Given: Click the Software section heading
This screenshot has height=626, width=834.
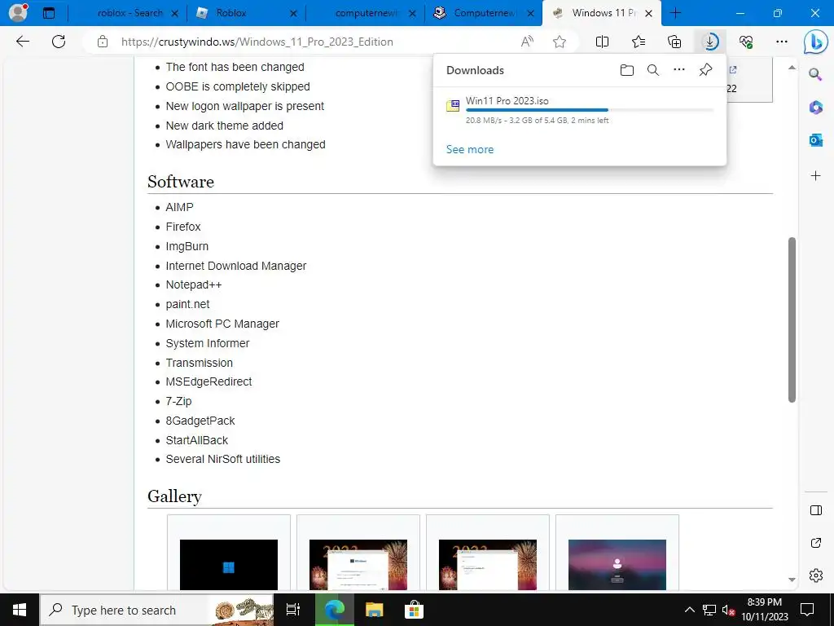Looking at the screenshot, I should tap(181, 182).
